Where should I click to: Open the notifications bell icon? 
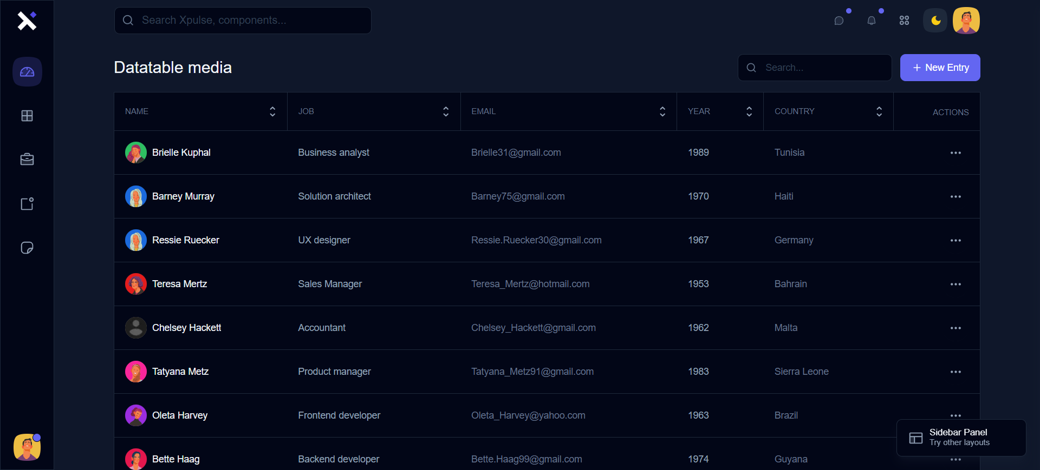[872, 21]
